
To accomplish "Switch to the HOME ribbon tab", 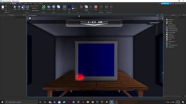I will point(20,3).
